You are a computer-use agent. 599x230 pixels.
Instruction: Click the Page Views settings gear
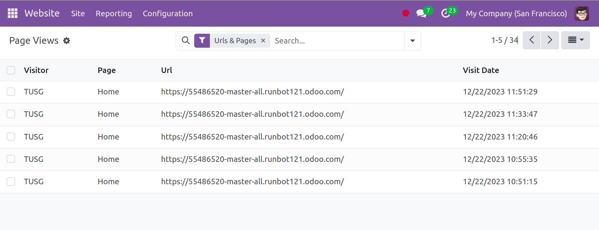coord(66,41)
